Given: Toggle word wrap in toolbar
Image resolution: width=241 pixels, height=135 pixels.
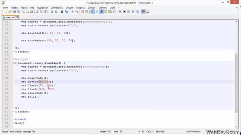Looking at the screenshot, I should [x=93, y=12].
